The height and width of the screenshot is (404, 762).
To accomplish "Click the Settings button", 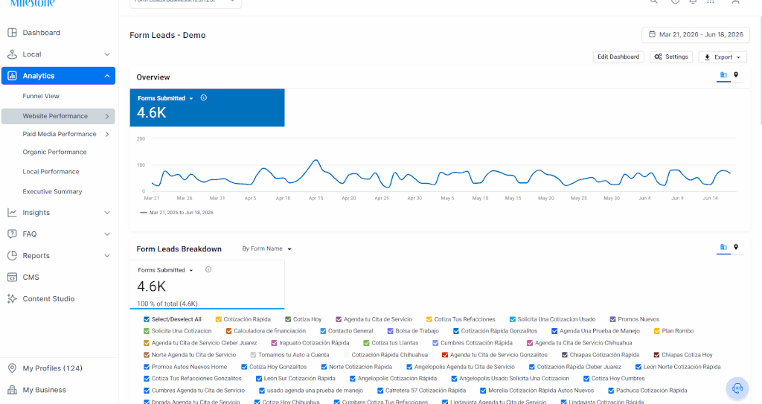I will (x=671, y=57).
